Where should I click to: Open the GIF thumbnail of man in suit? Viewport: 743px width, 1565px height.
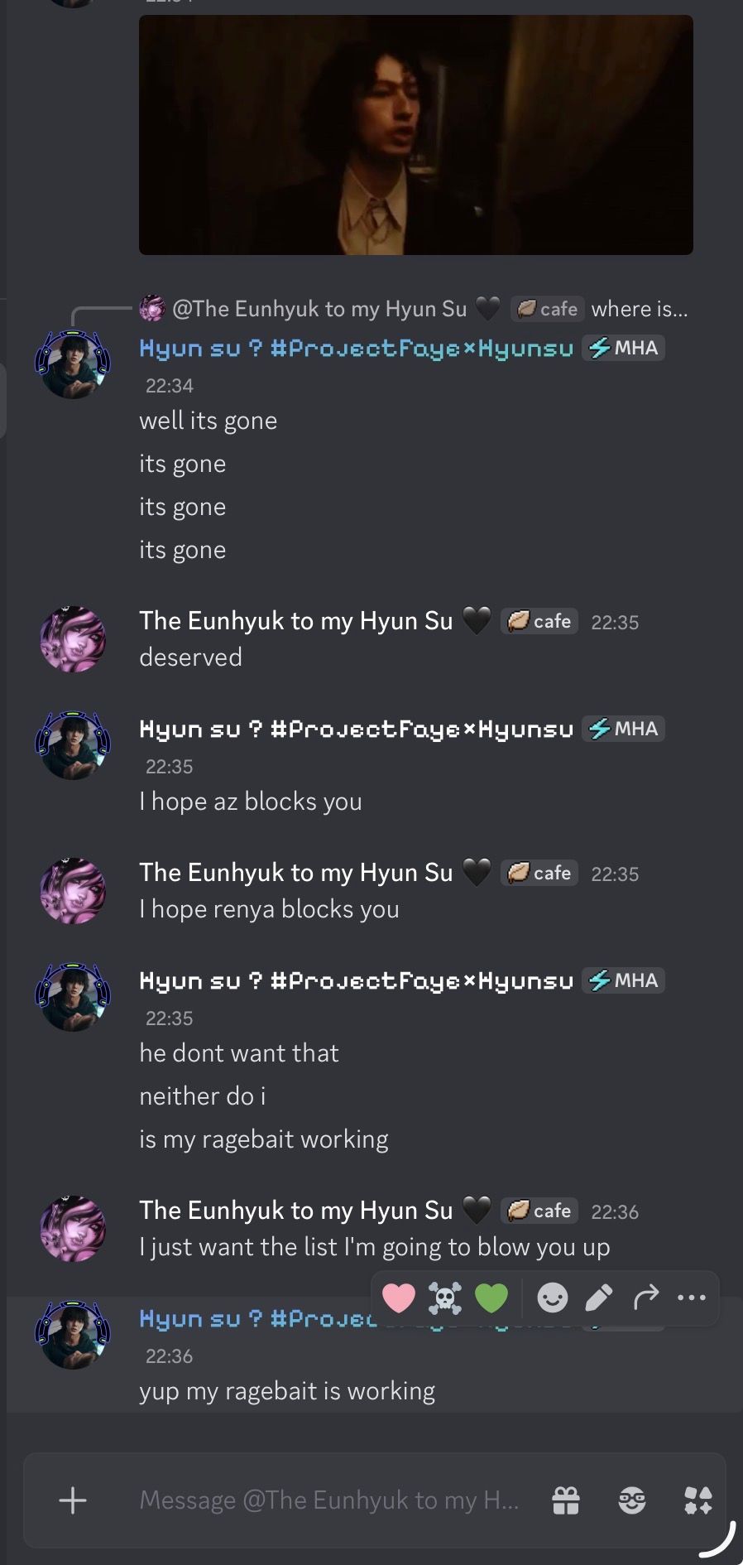[x=416, y=134]
